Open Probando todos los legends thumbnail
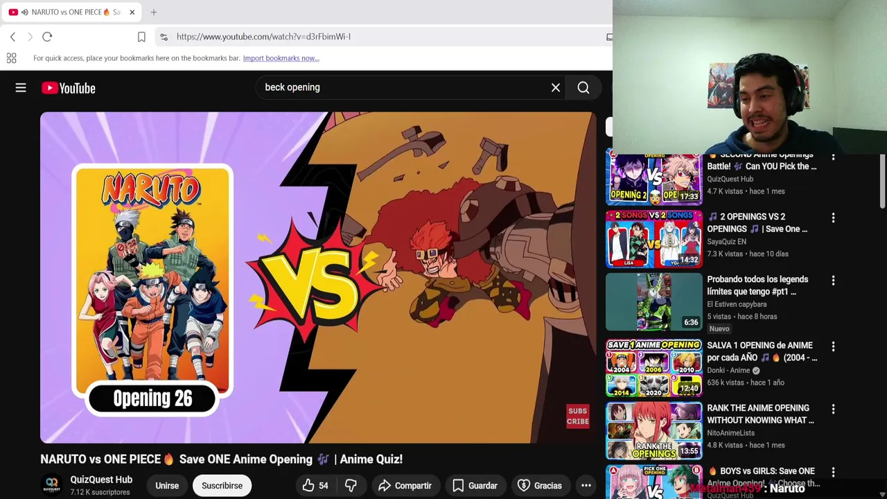 [x=654, y=301]
